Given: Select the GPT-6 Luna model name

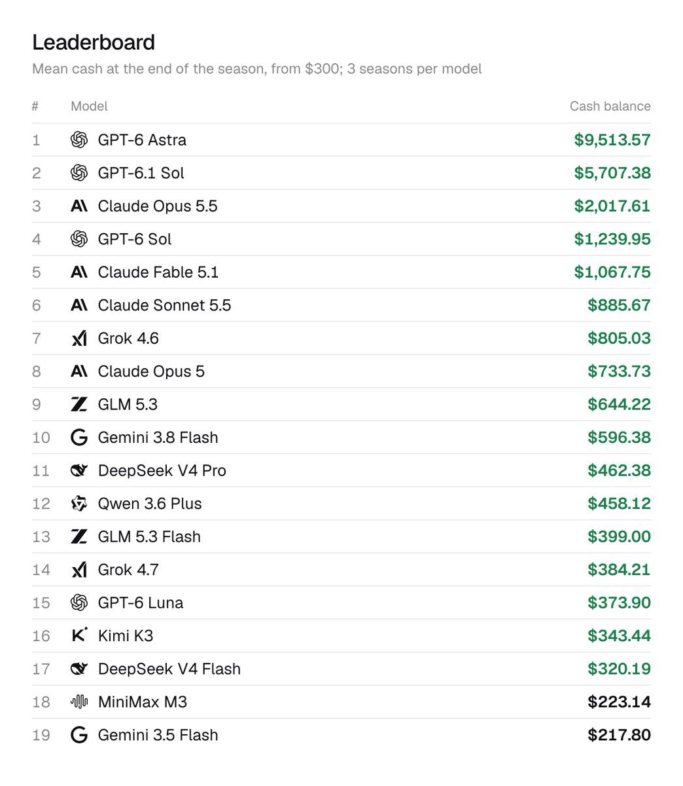Looking at the screenshot, I should (141, 603).
